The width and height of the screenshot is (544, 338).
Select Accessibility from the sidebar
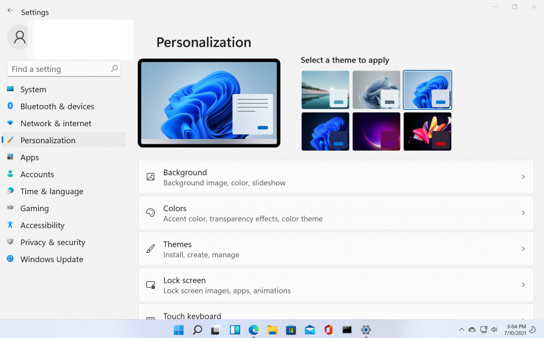[41, 225]
